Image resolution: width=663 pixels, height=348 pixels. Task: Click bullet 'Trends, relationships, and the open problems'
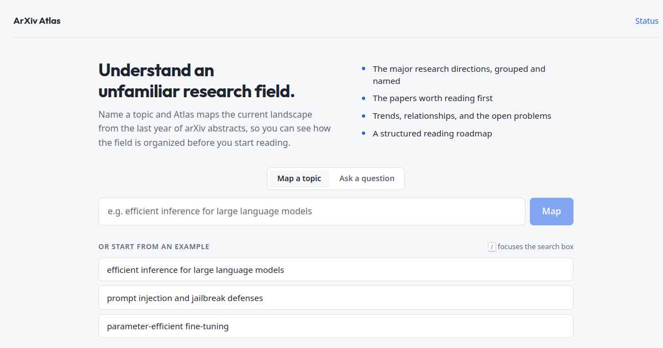[x=462, y=116]
